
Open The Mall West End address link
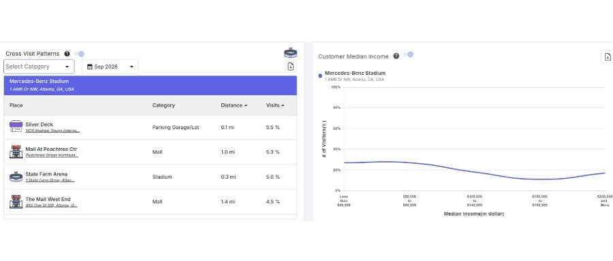tap(51, 205)
